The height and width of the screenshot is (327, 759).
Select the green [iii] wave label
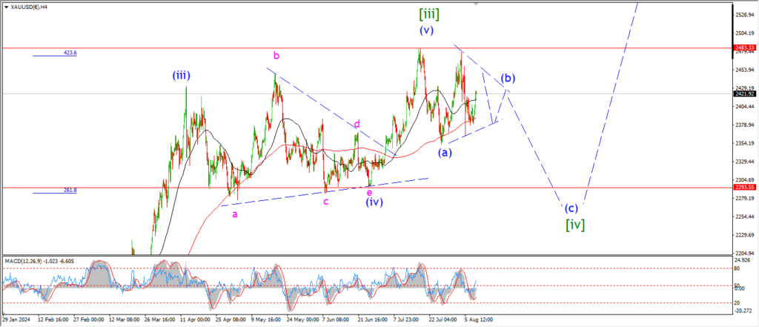[x=429, y=15]
